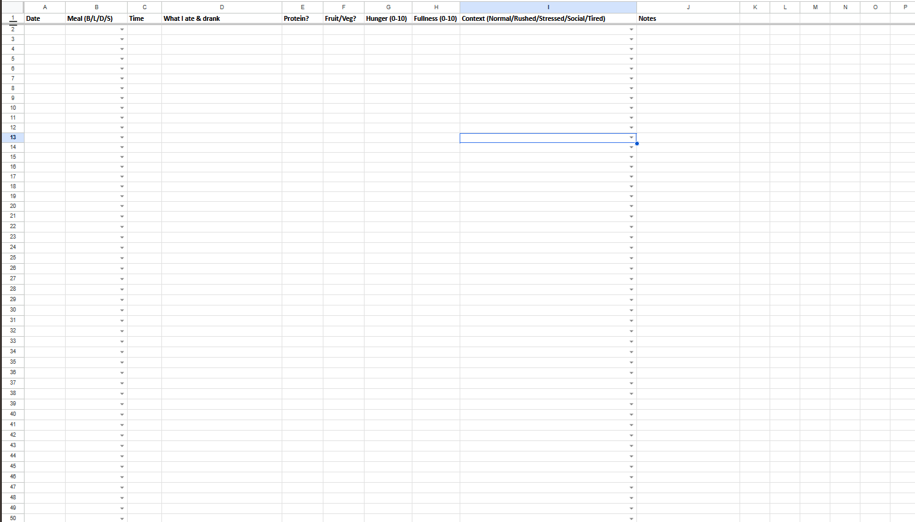The image size is (915, 522).
Task: Select the row 48 header
Action: pos(13,497)
